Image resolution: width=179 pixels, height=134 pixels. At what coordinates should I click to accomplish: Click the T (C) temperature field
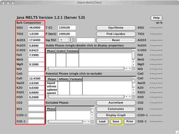[x=67, y=28]
